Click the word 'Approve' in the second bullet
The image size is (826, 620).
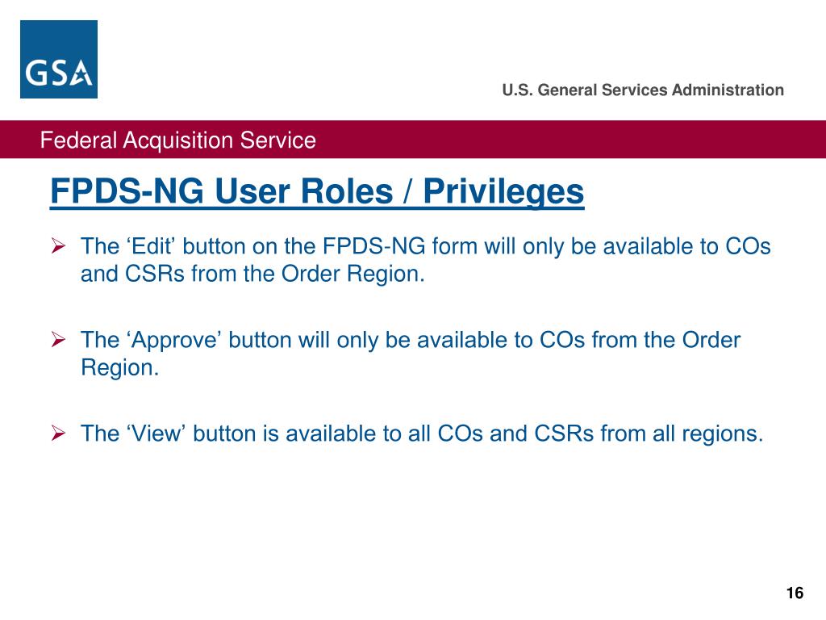(x=174, y=340)
